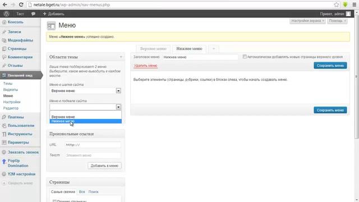
Task: Click the Внешний вид appearance icon
Action: 4,75
